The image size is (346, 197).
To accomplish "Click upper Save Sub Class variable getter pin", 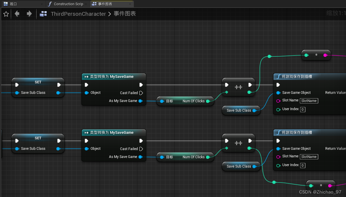I will click(255, 110).
